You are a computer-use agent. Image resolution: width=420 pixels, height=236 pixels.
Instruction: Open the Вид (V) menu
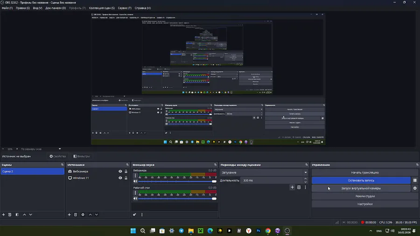[37, 8]
